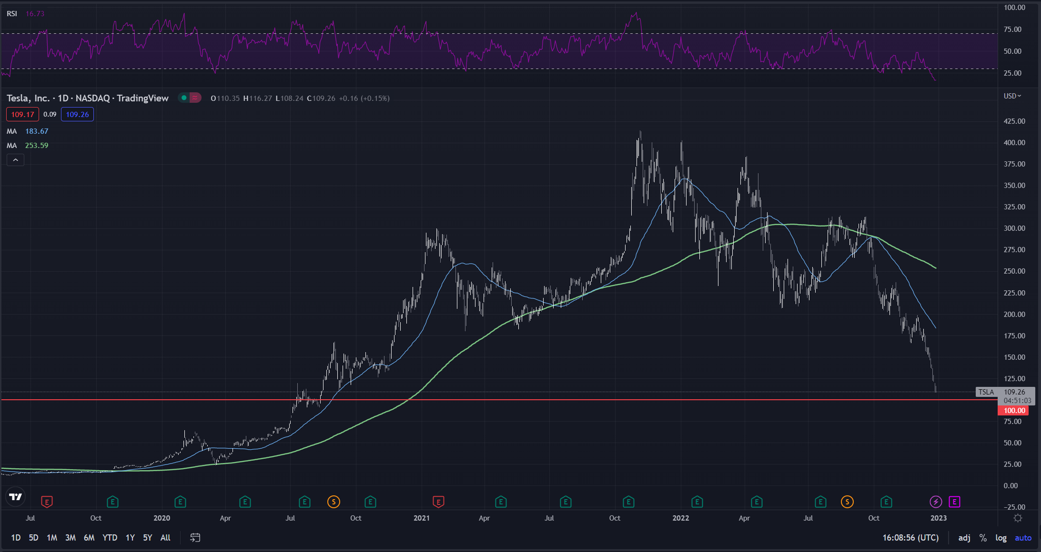Click the earnings marker near 2020

[x=180, y=502]
